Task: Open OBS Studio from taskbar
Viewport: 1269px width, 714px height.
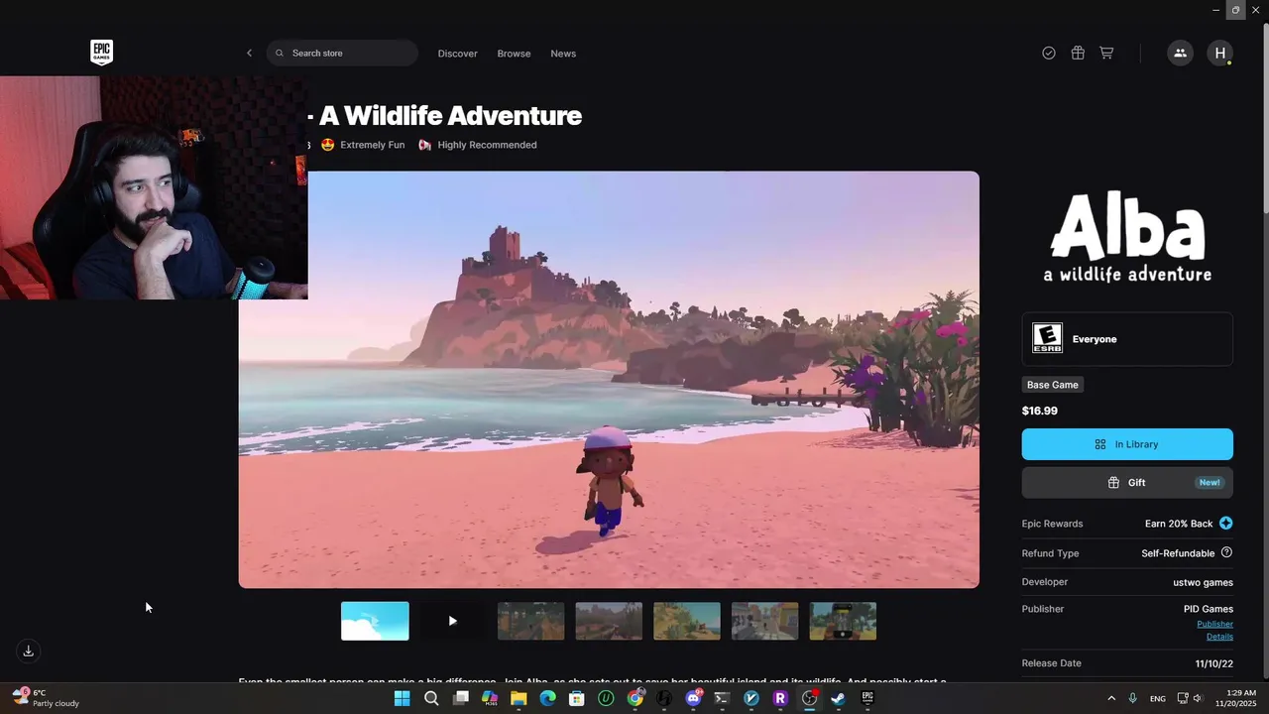Action: coord(810,698)
